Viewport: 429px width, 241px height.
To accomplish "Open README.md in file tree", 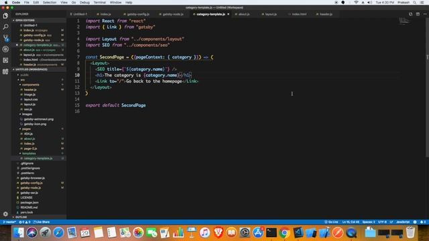I will [x=29, y=208].
